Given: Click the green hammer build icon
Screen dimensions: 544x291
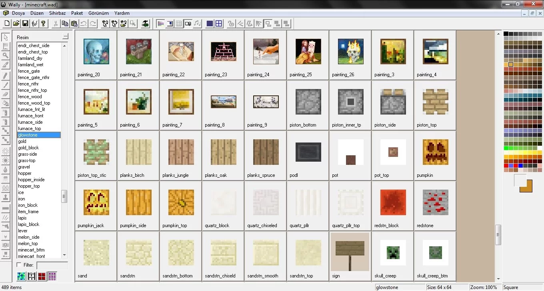Looking at the screenshot, I should (x=145, y=24).
